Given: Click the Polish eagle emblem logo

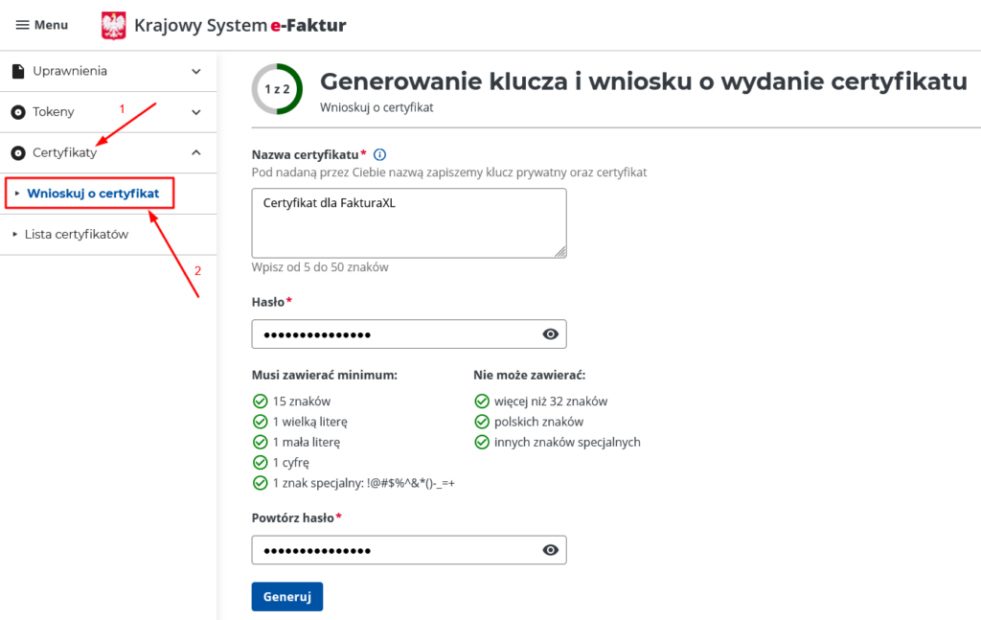Looking at the screenshot, I should [115, 25].
